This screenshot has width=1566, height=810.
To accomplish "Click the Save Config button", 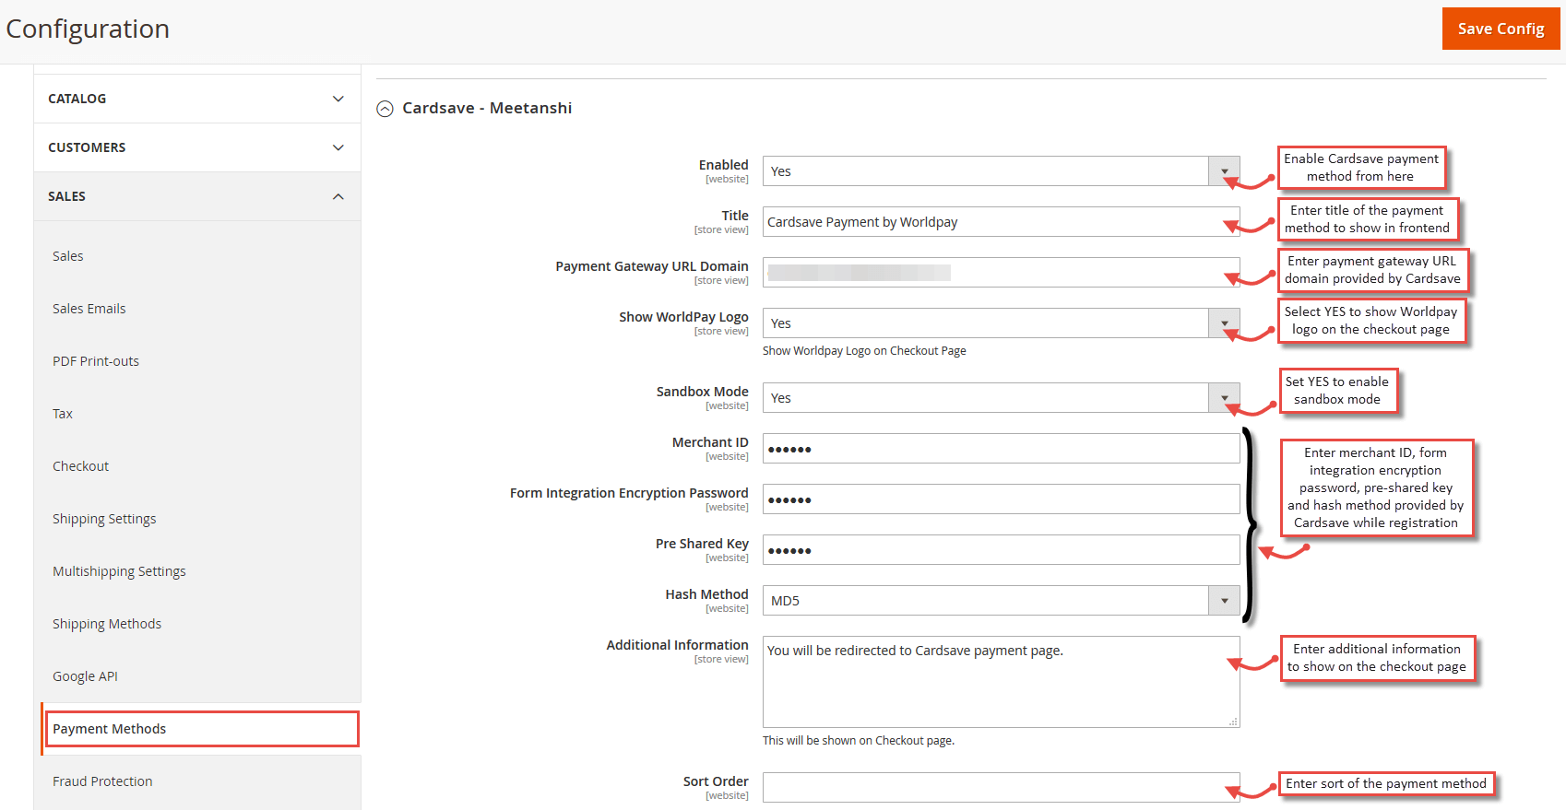I will click(1501, 29).
